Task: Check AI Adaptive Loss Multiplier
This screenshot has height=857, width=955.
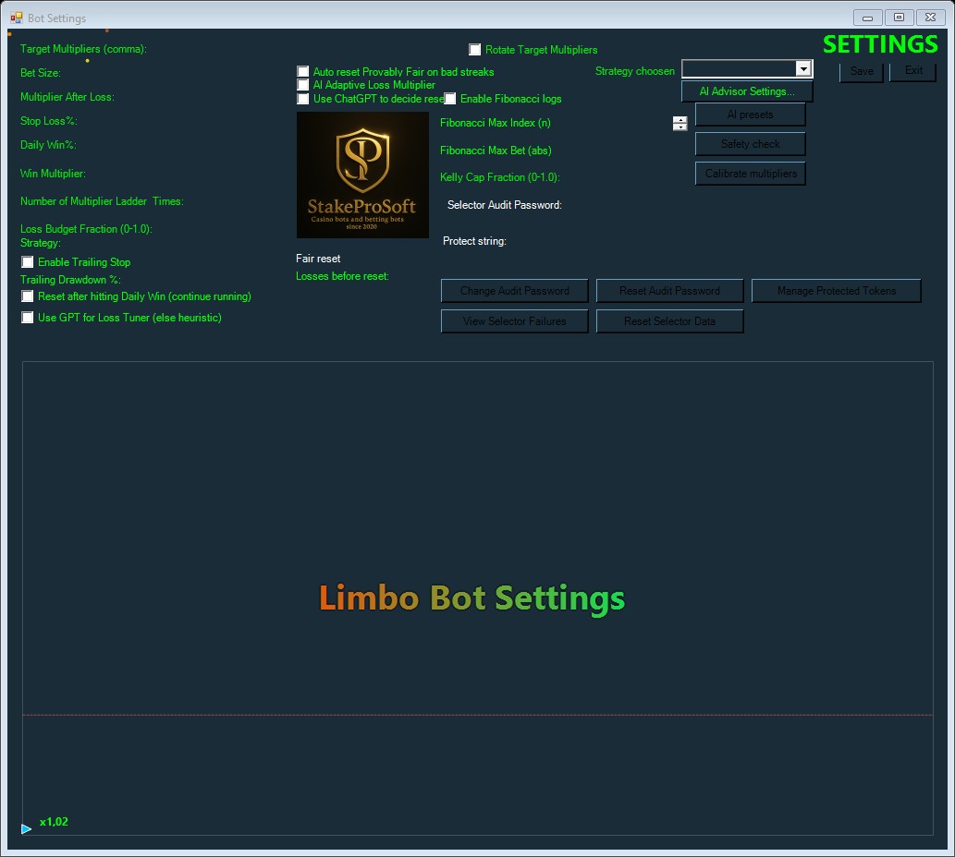Action: pos(302,85)
